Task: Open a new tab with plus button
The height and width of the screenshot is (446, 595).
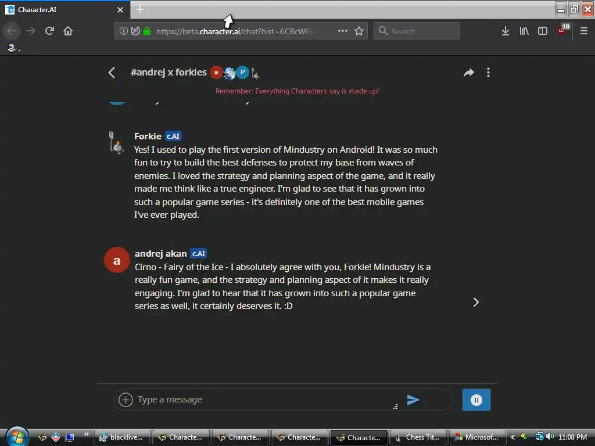Action: (x=140, y=10)
